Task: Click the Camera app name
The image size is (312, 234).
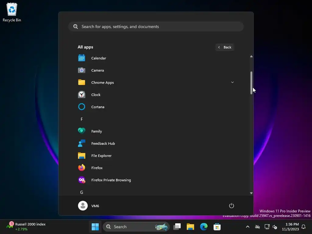Action: (97, 70)
